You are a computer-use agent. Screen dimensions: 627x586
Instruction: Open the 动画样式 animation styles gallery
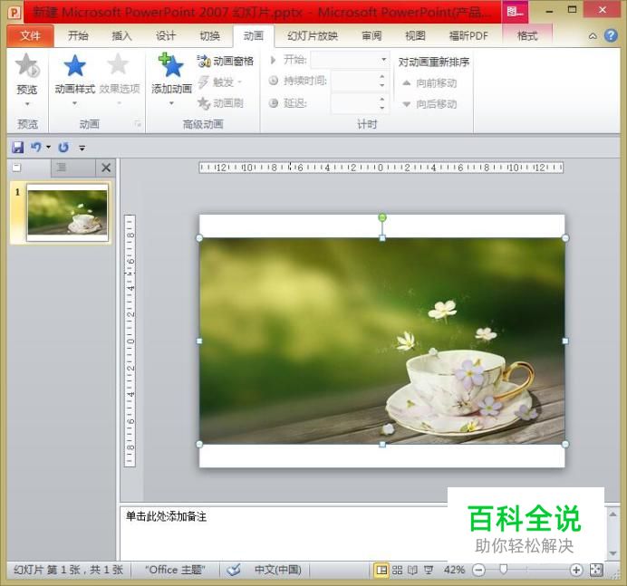point(75,79)
